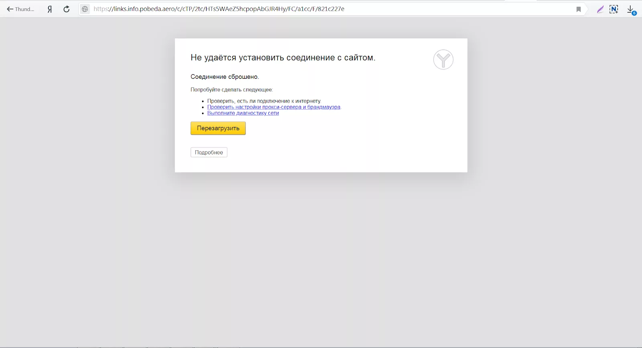Open Проверить настройки прокси-сервера и брандмауэра link

(x=274, y=107)
